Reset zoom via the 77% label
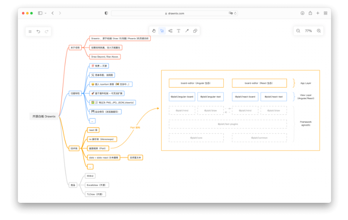This screenshot has width=348, height=220. click(308, 31)
